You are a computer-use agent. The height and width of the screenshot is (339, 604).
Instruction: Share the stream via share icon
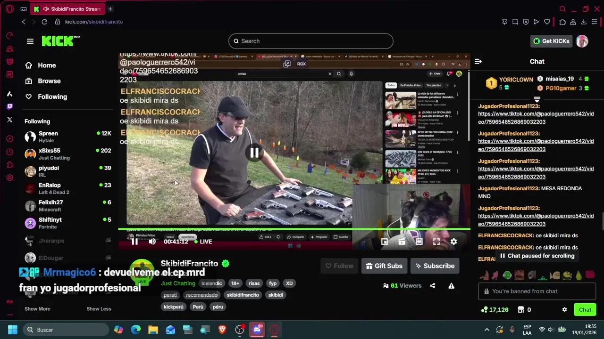point(433,286)
